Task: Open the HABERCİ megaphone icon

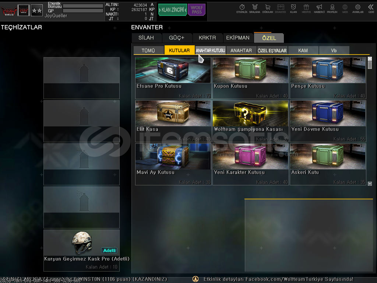Action: click(319, 9)
